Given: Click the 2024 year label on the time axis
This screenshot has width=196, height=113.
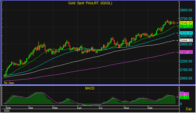Looking at the screenshot, I should click(x=7, y=111).
